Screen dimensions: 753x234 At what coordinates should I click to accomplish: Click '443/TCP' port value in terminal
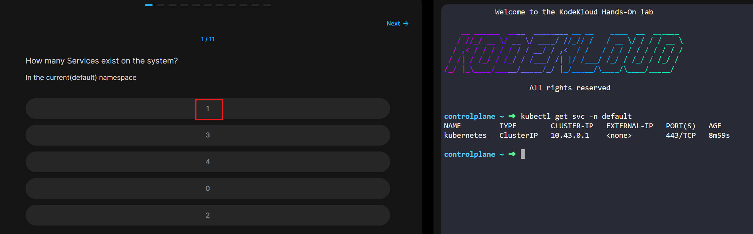coord(681,135)
